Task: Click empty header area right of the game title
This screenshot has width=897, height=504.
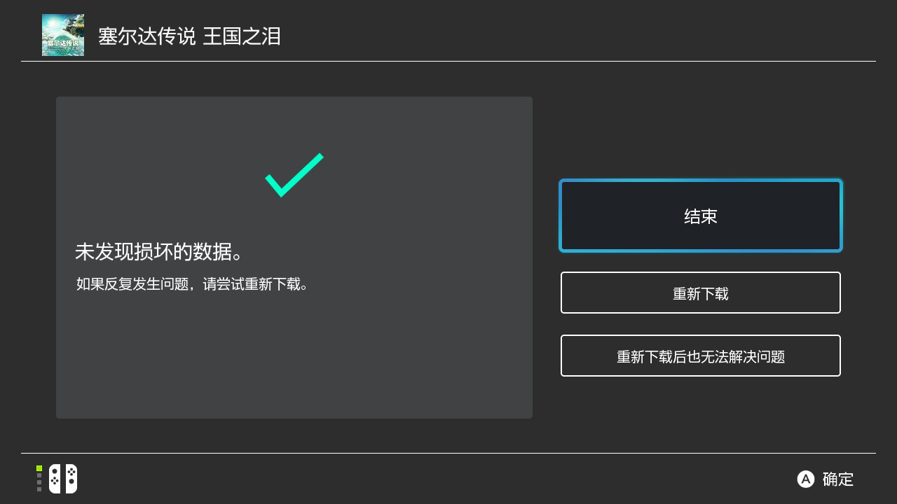Action: coord(561,35)
